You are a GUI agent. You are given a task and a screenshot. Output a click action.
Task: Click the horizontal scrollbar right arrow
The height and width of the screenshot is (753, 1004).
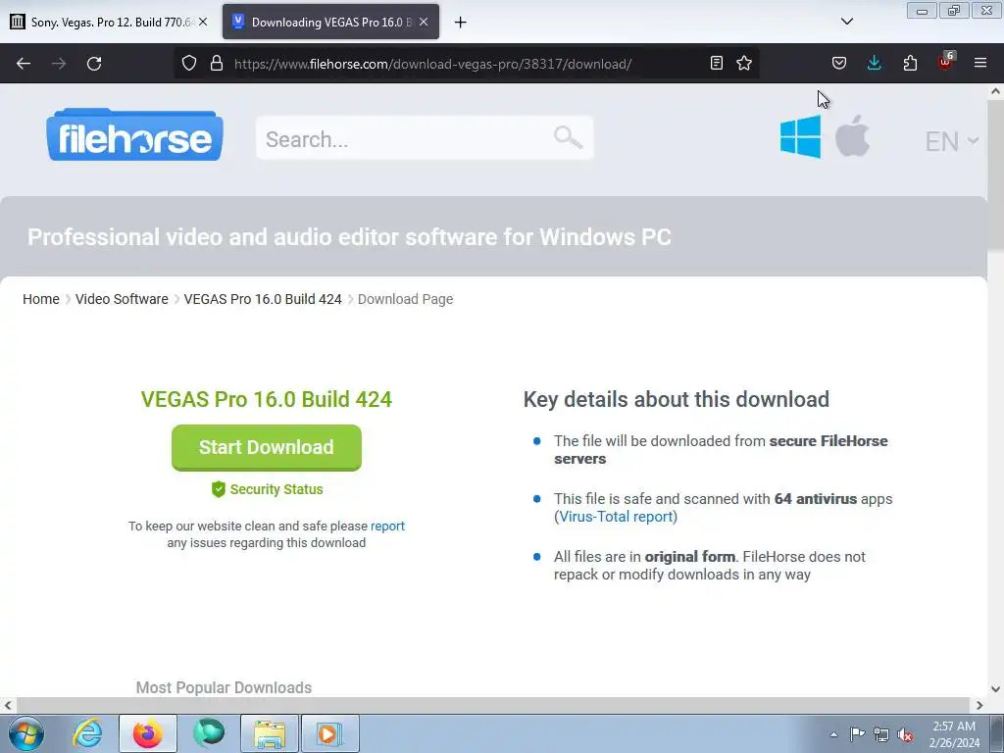pyautogui.click(x=979, y=706)
